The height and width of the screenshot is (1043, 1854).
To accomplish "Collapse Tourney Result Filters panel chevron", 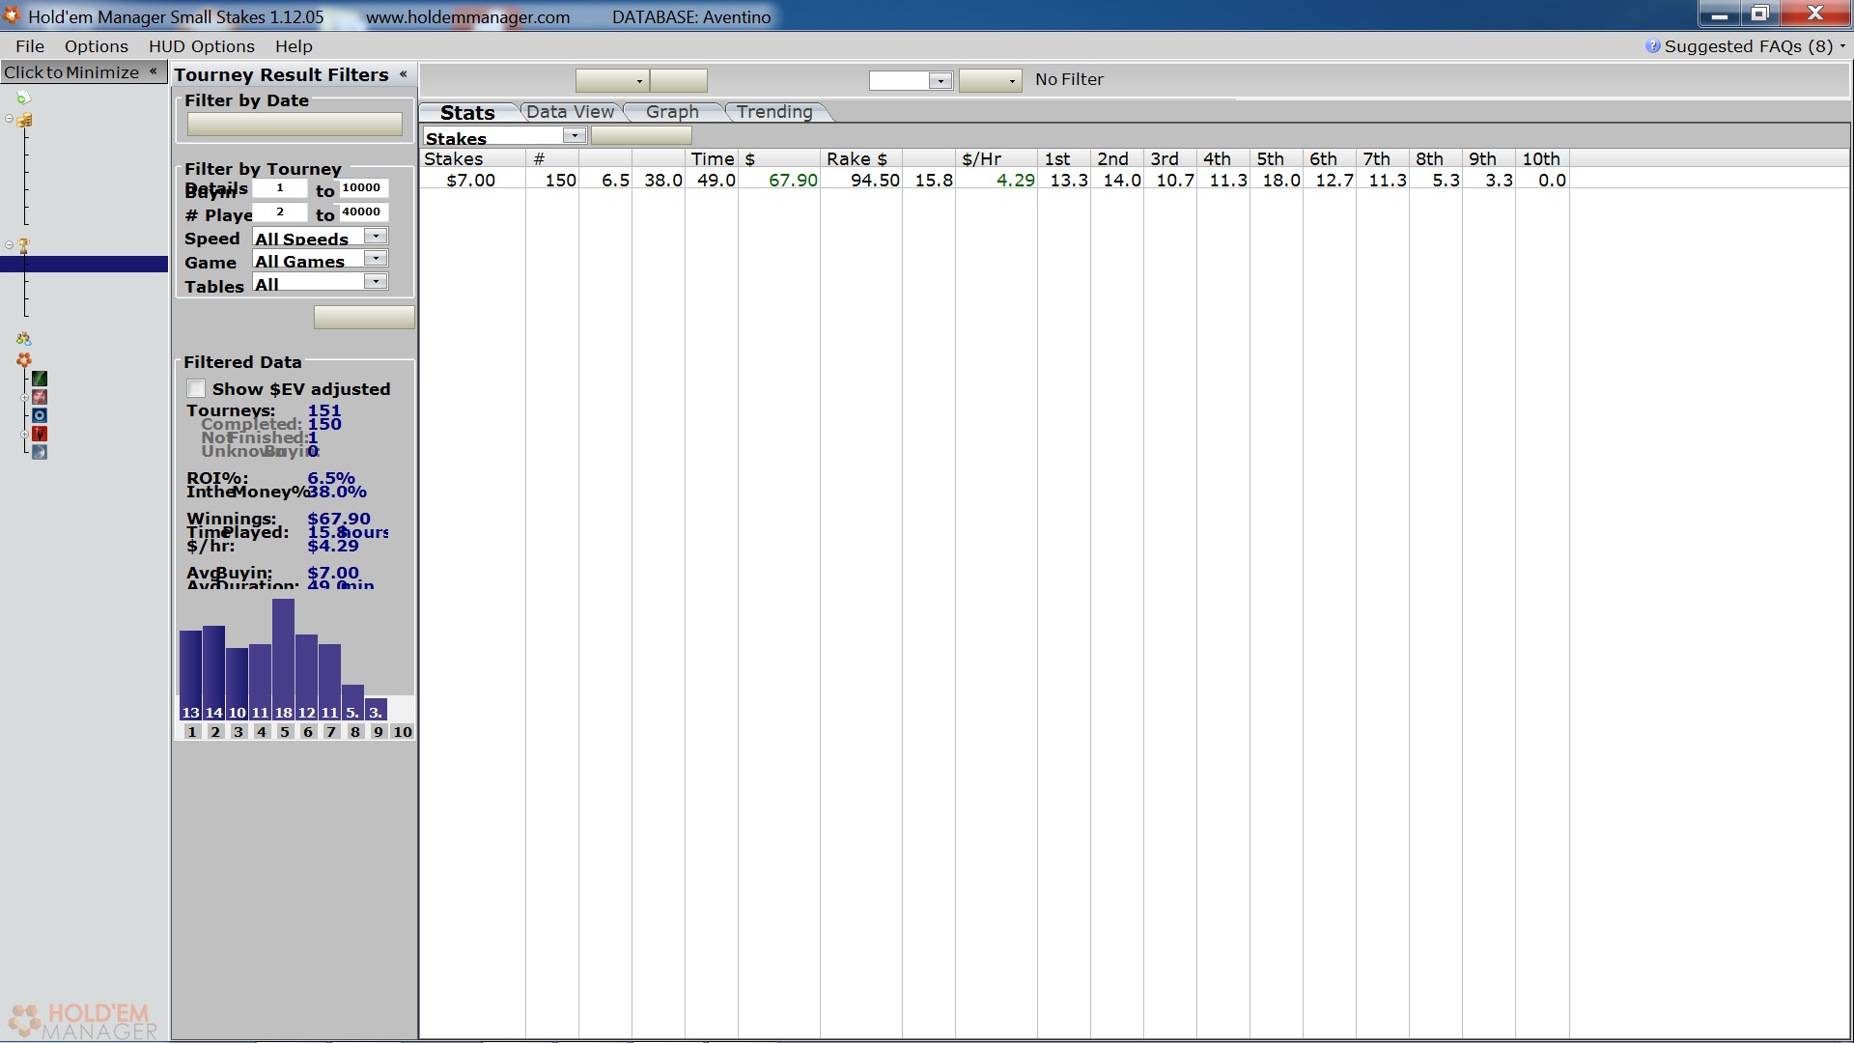I will tap(403, 74).
